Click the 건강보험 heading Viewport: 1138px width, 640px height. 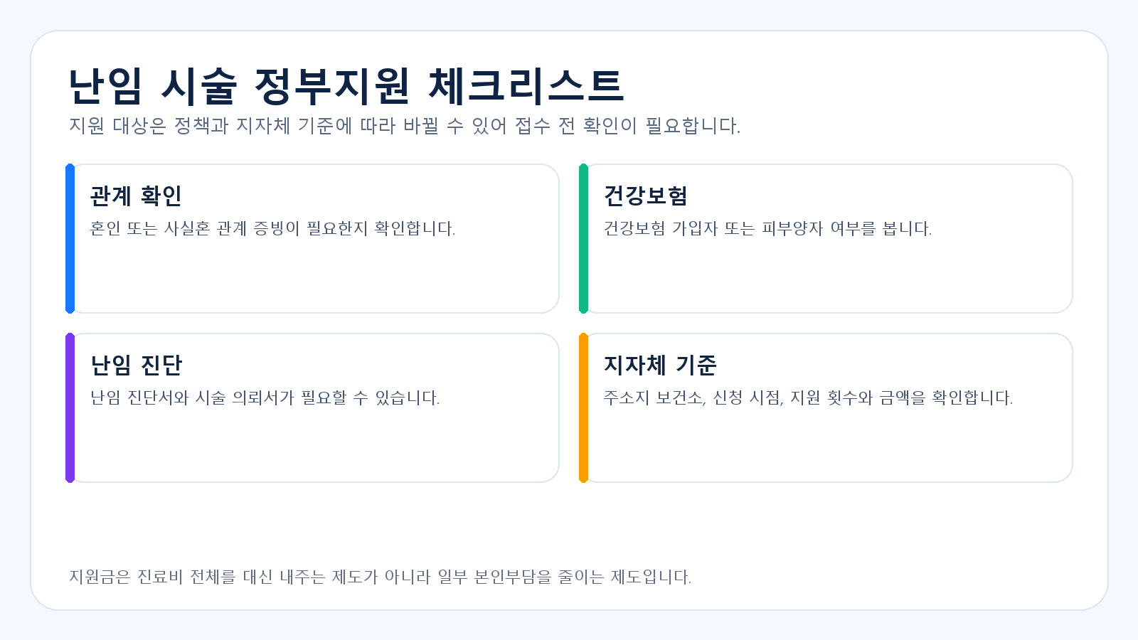coord(645,196)
